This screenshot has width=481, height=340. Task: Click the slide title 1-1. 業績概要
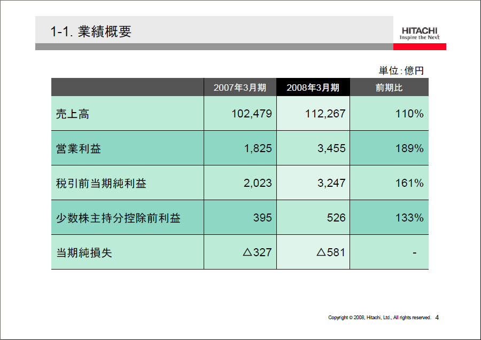click(91, 31)
